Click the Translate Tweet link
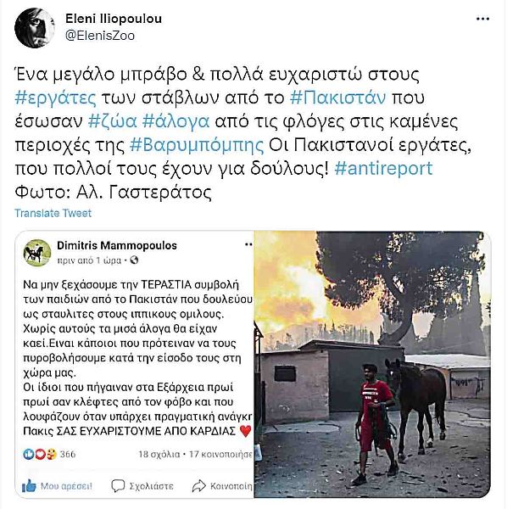Screen dimensions: 524x509 tap(53, 213)
